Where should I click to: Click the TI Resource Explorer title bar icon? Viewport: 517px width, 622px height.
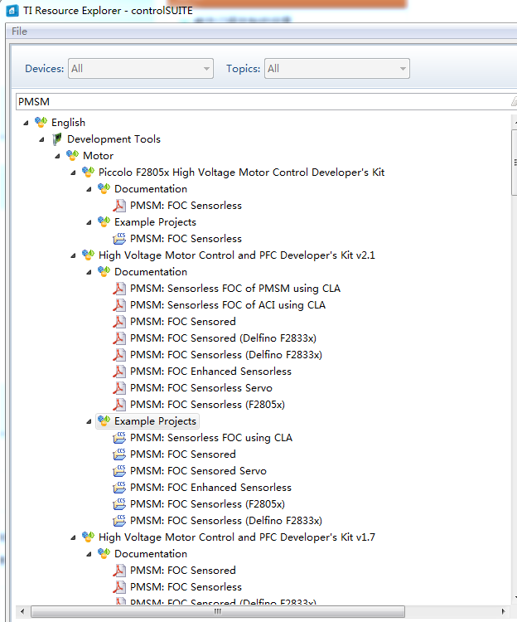(x=12, y=11)
